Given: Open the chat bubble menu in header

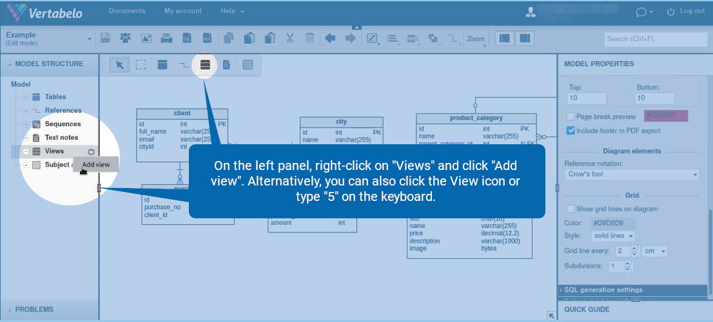Looking at the screenshot, I should 645,12.
